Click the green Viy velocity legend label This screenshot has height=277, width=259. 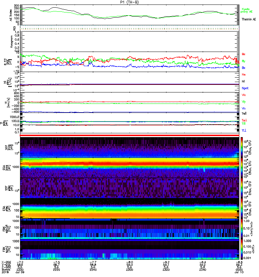coord(244,102)
